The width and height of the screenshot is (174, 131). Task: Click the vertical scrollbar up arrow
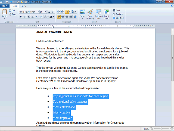[173, 30]
